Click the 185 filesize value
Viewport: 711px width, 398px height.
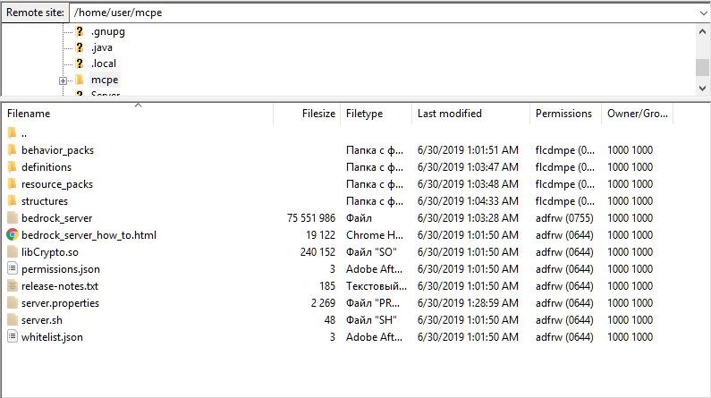click(327, 286)
